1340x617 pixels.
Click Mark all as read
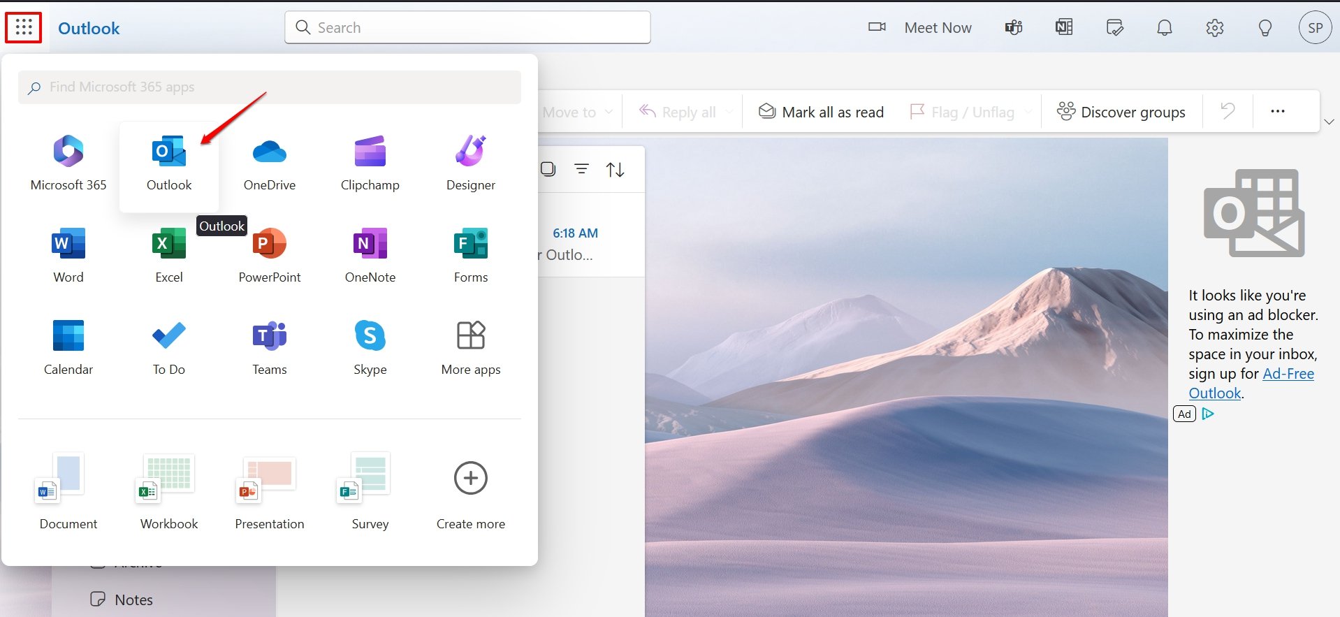[x=821, y=112]
